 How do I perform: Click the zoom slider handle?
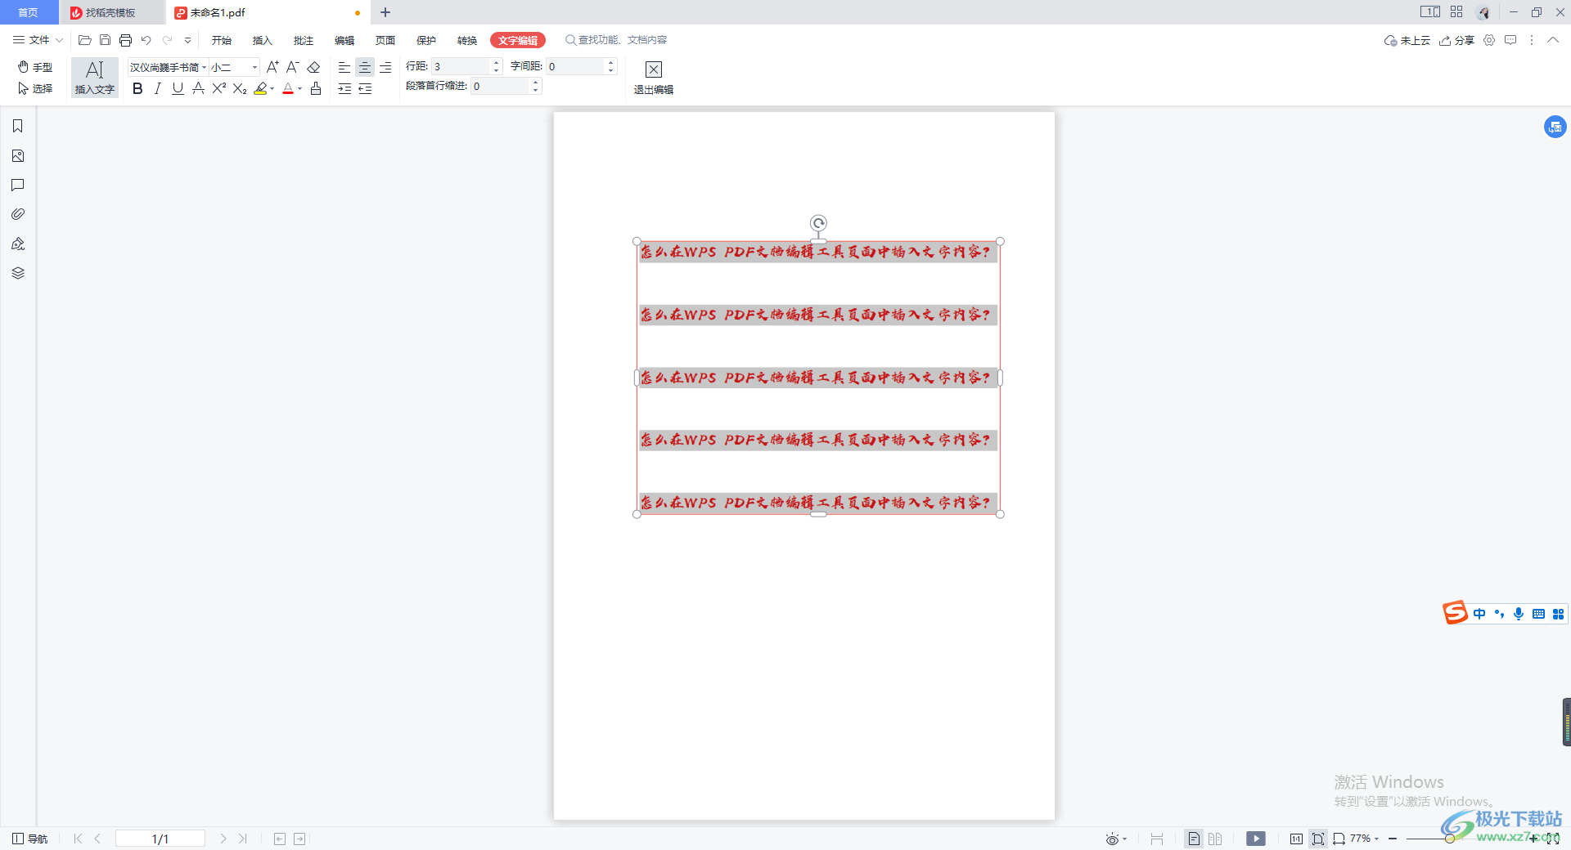[1449, 839]
